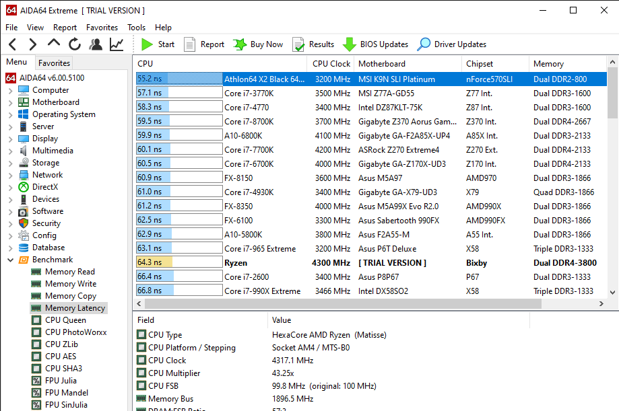Screen dimensions: 619x411
Task: Expand the Multimedia tree node
Action: point(11,151)
